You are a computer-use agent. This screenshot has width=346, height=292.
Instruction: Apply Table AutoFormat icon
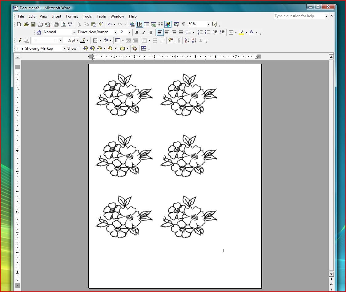tap(171, 40)
